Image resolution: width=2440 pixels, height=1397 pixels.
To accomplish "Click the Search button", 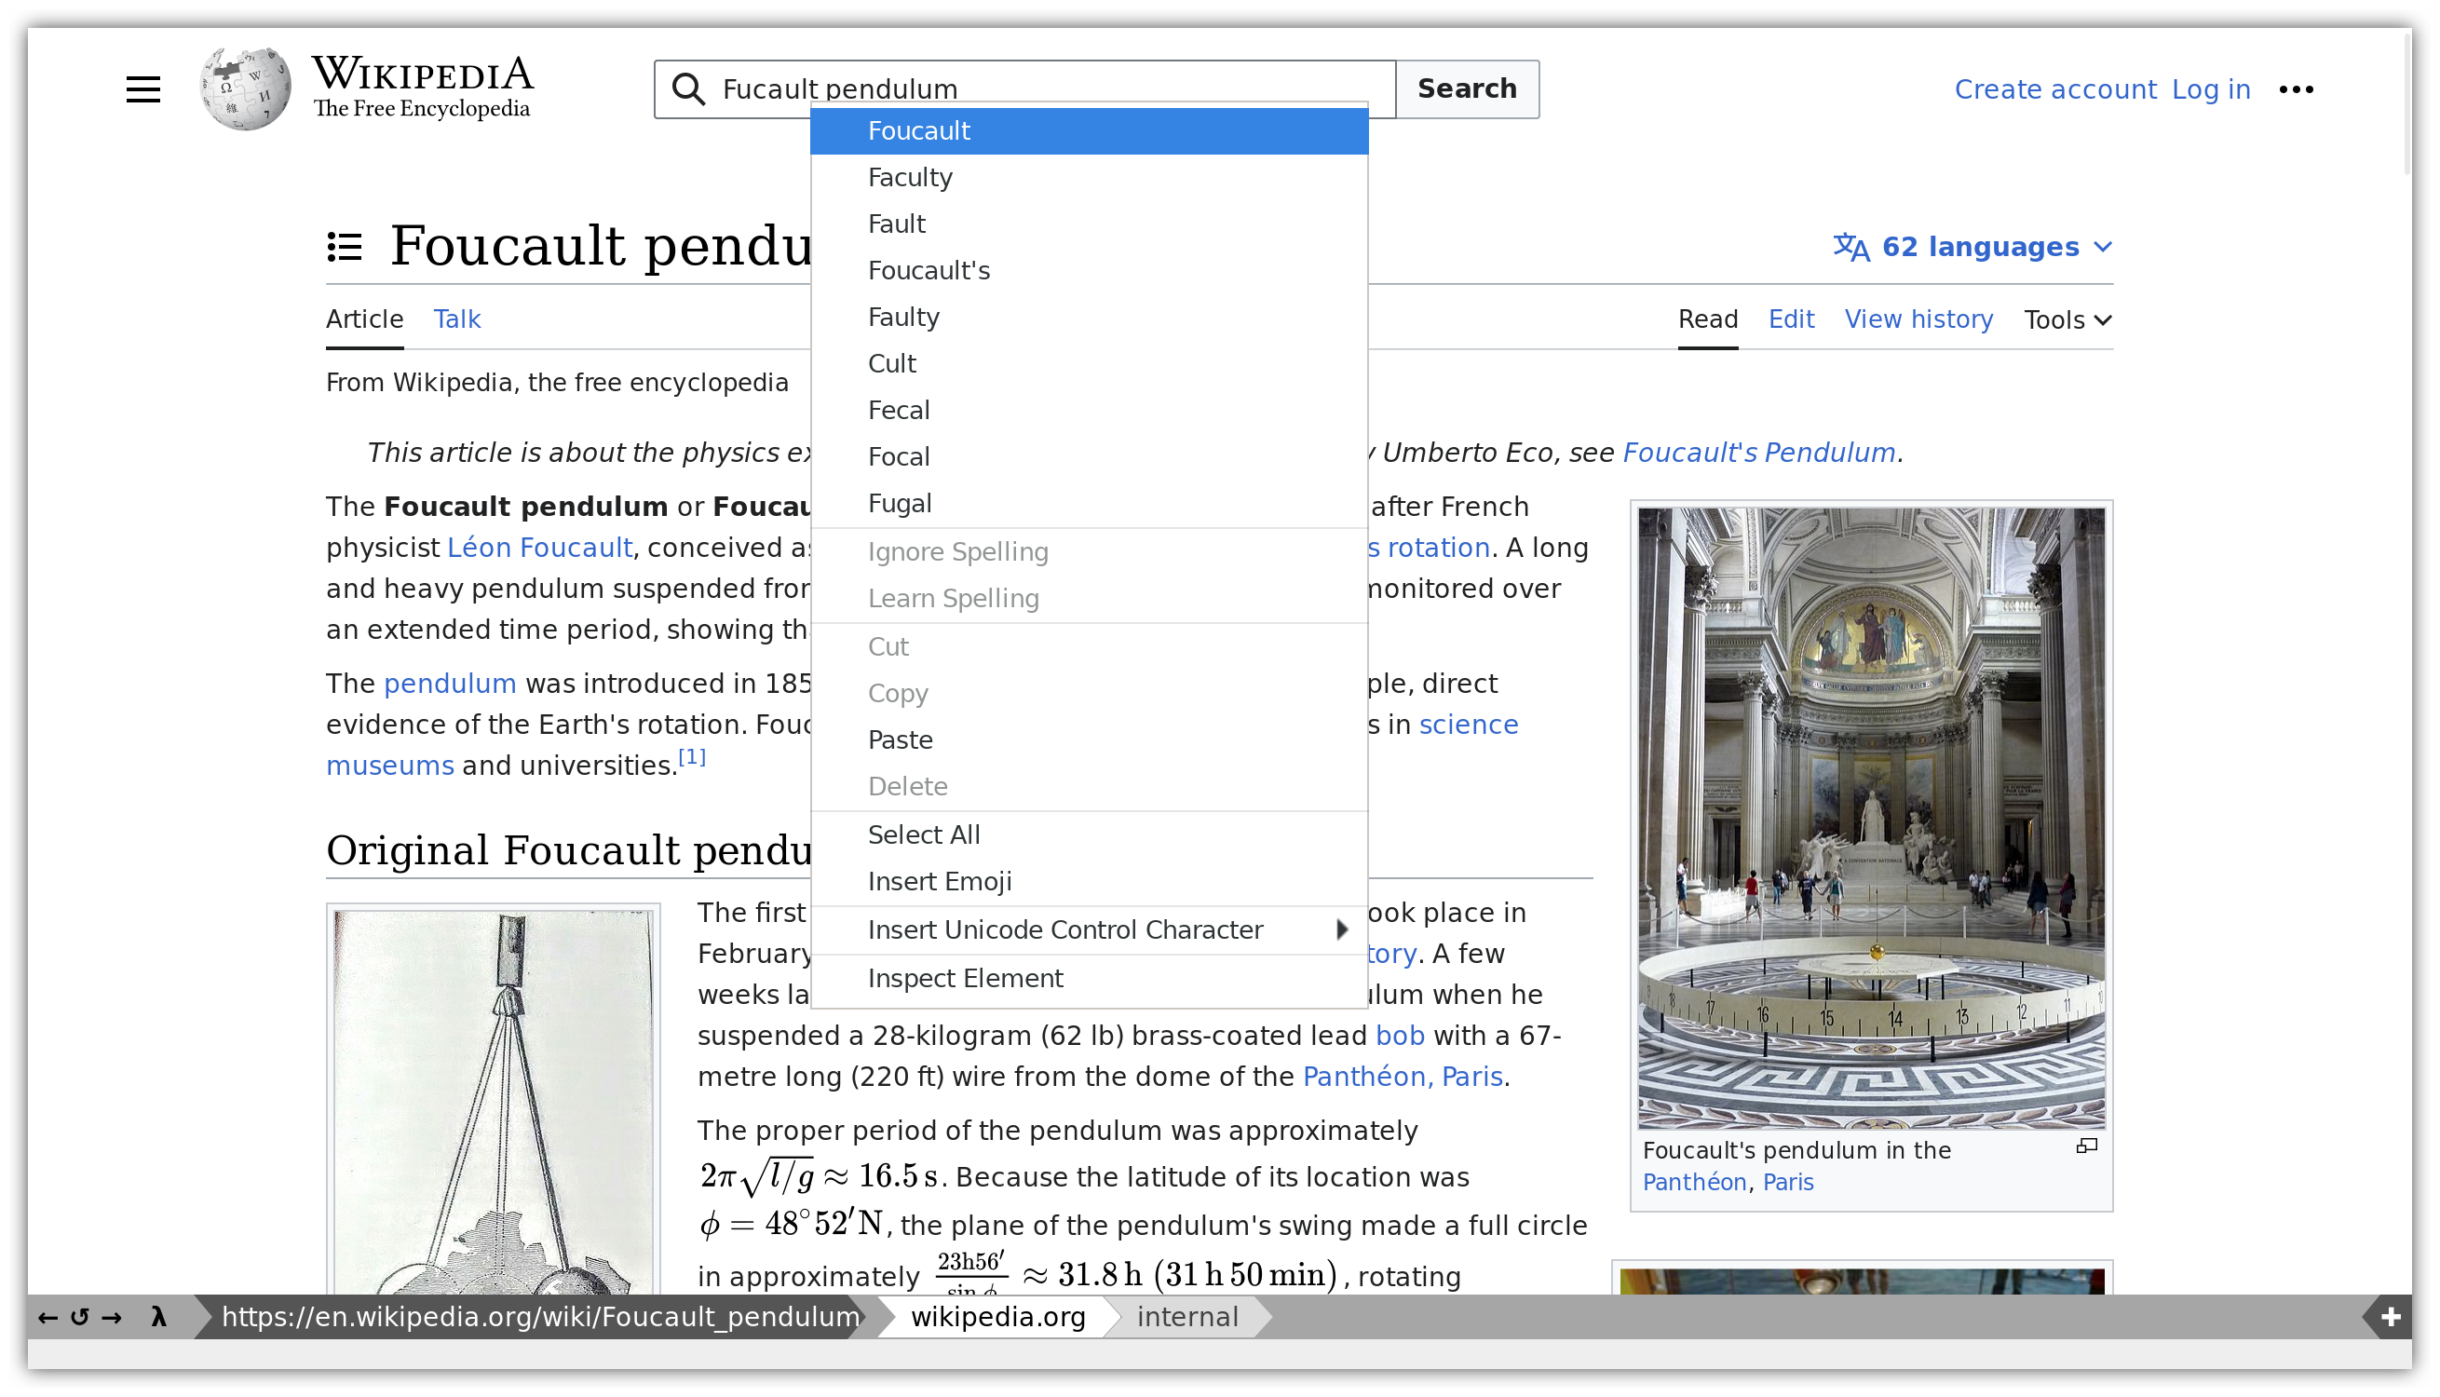I will tap(1467, 88).
